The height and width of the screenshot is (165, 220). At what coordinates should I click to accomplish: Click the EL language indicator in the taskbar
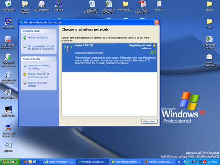pos(179,162)
